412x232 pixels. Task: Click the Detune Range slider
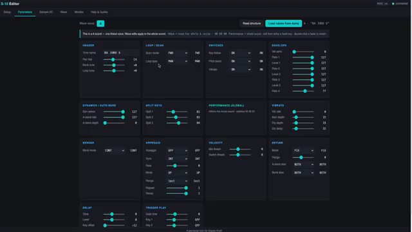(303, 157)
